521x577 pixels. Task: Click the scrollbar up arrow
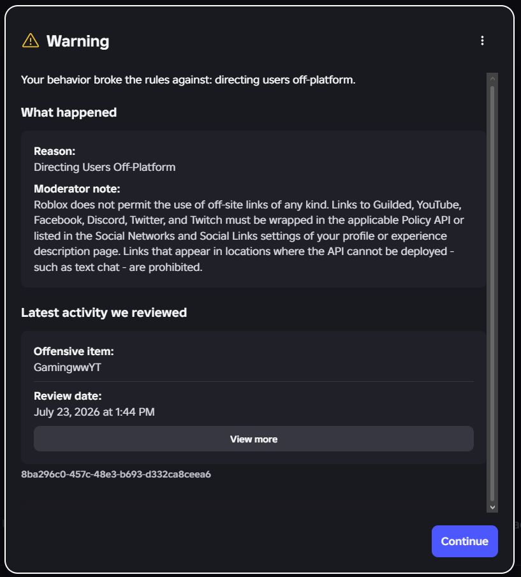[x=492, y=78]
